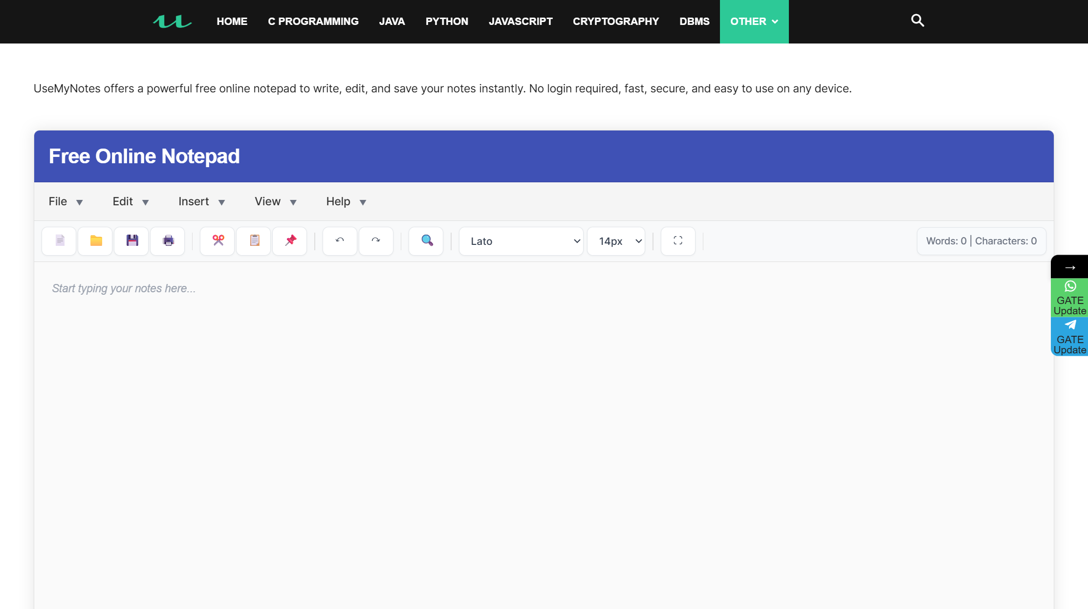Screen dimensions: 1088x609
Task: Save notes using floppy disk icon
Action: click(x=131, y=240)
